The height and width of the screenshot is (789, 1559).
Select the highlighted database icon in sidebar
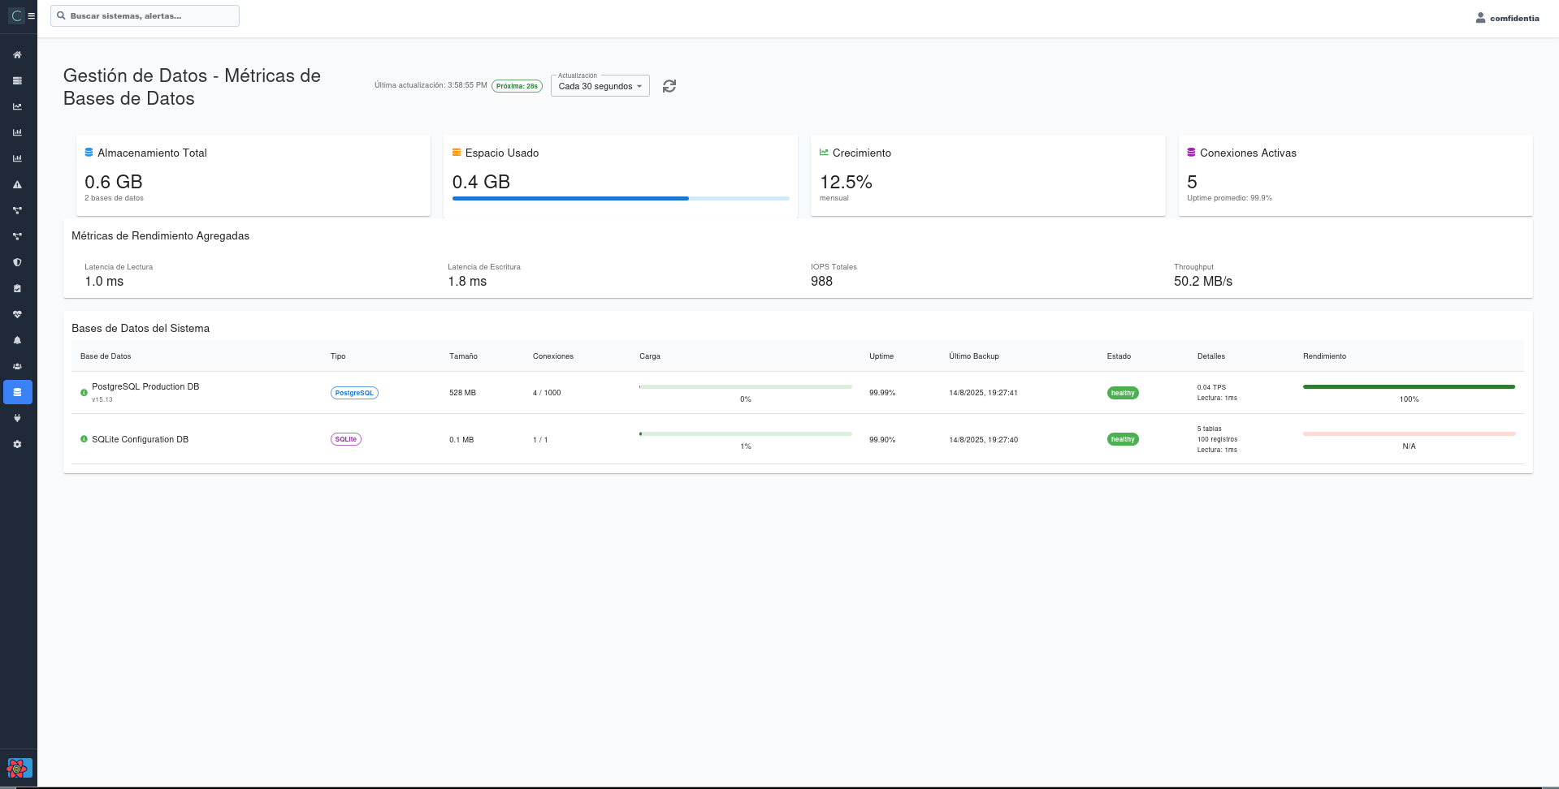point(18,392)
